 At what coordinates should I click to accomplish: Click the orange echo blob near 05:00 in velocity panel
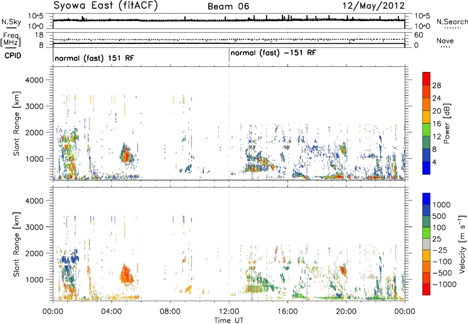click(126, 275)
